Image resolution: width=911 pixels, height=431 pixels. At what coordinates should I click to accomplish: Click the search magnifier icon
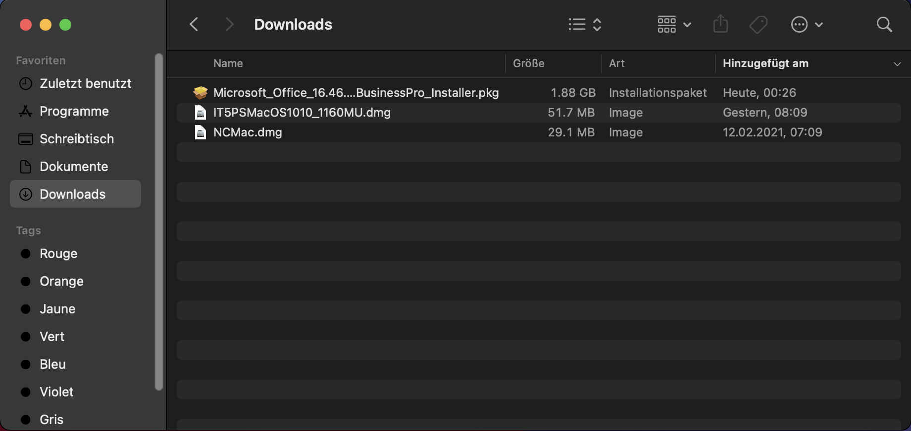click(x=884, y=24)
